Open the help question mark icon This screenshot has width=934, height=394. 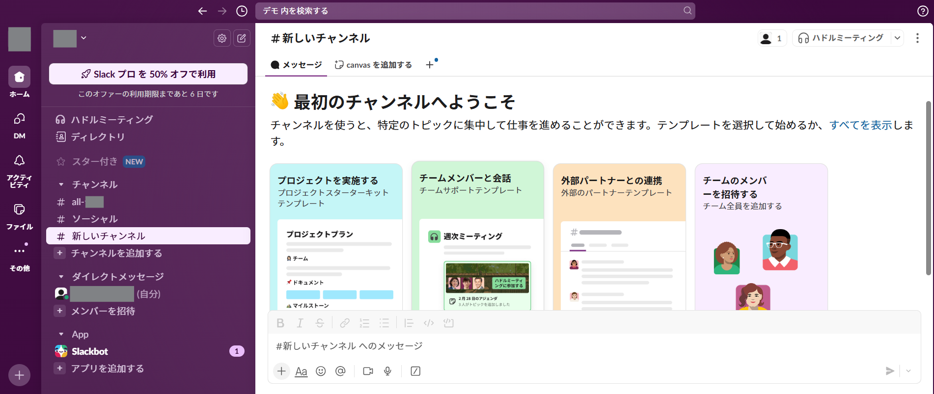[923, 11]
